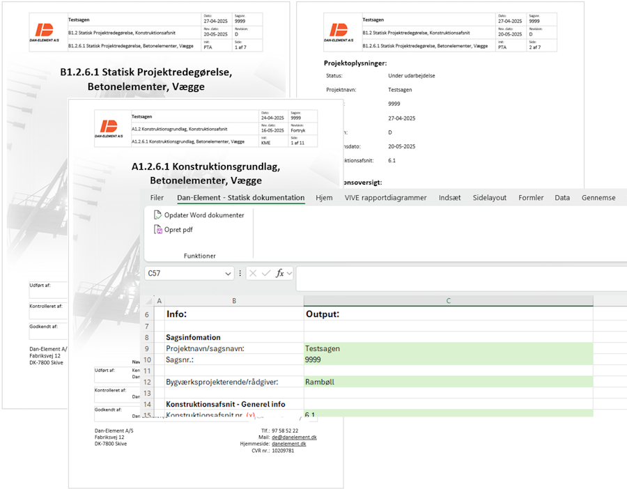Switch to the Formler tab
This screenshot has height=489, width=627.
click(531, 197)
